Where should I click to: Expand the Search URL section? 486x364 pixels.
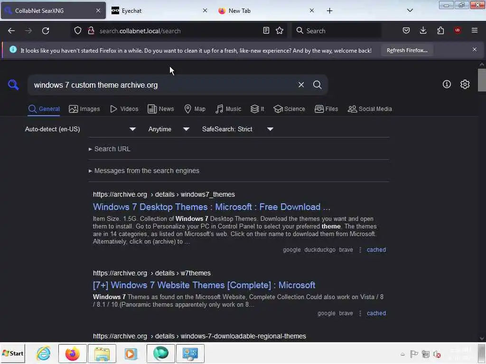[x=110, y=149]
